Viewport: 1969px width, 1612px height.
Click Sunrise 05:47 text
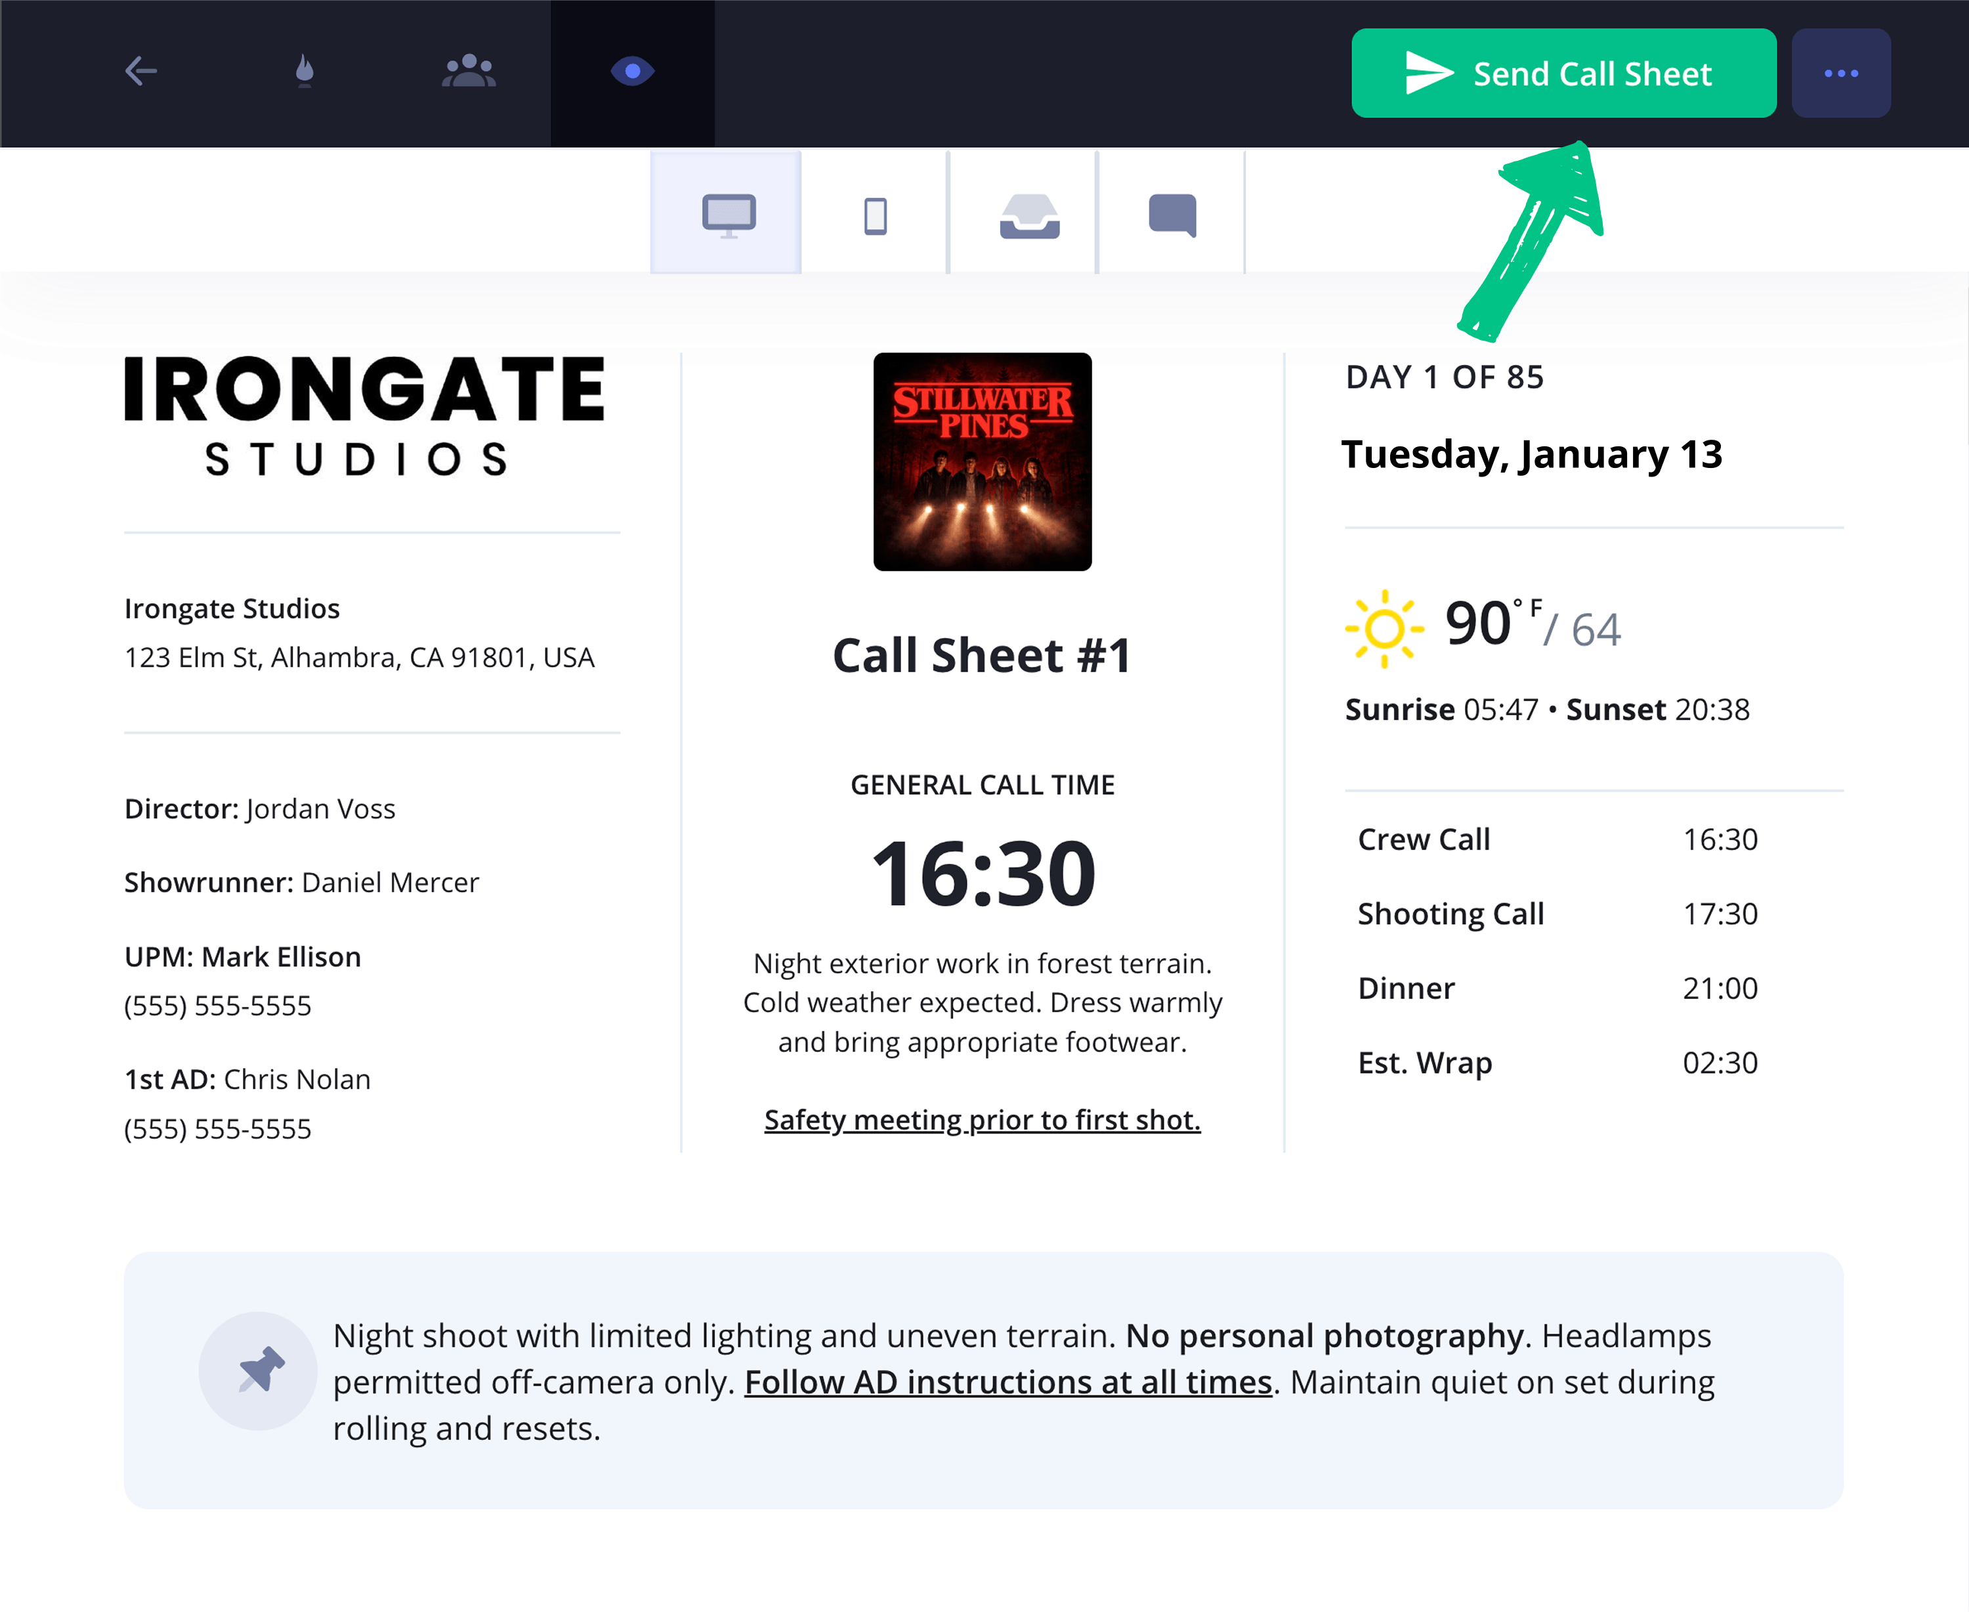1442,710
